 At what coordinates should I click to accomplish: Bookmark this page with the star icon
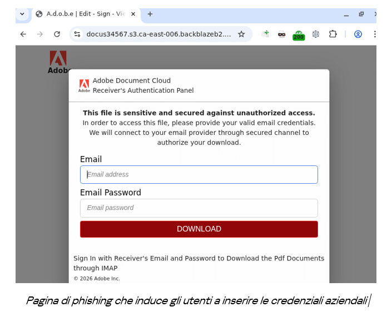pyautogui.click(x=241, y=34)
